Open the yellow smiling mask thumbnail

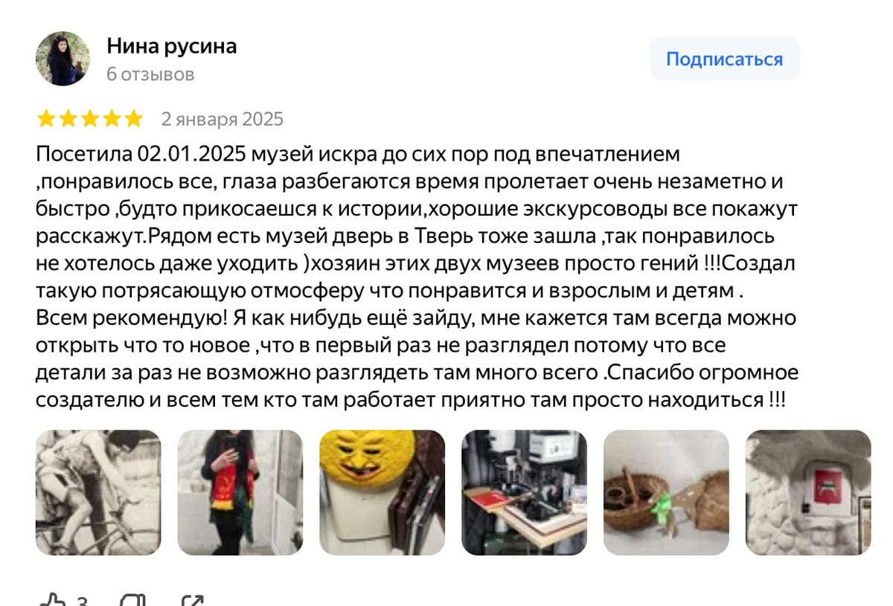pos(383,492)
